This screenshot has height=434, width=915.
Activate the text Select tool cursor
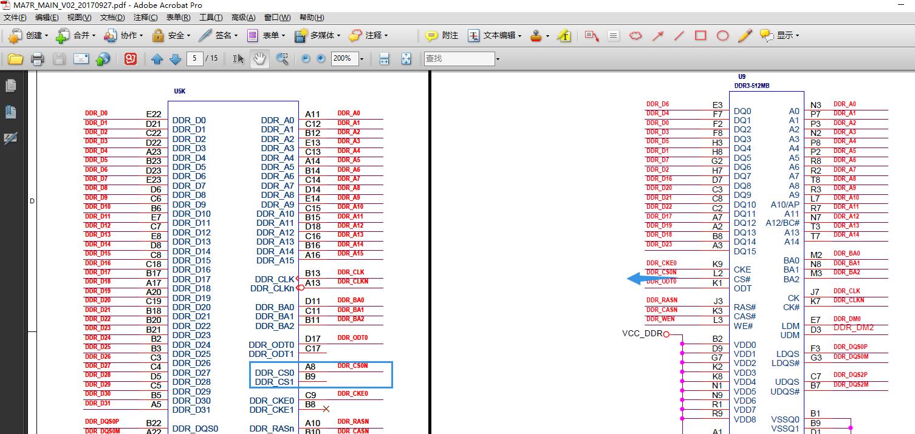239,59
